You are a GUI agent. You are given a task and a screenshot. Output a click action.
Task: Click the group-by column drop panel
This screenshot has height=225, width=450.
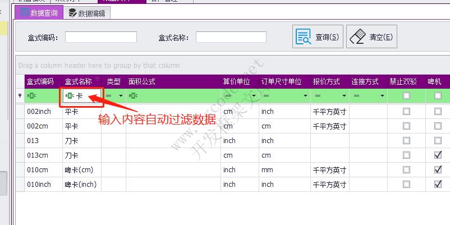pyautogui.click(x=232, y=66)
